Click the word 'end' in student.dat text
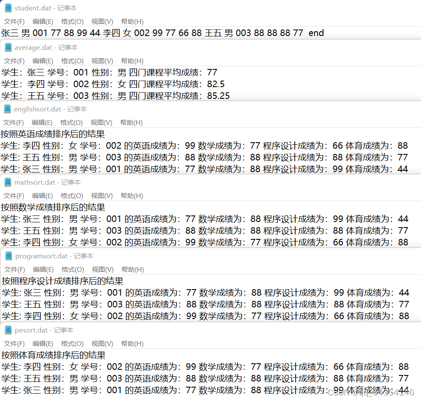 [316, 33]
